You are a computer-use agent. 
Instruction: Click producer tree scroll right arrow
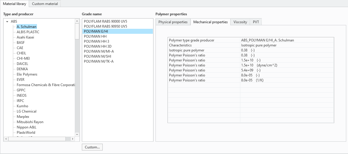pos(72,139)
